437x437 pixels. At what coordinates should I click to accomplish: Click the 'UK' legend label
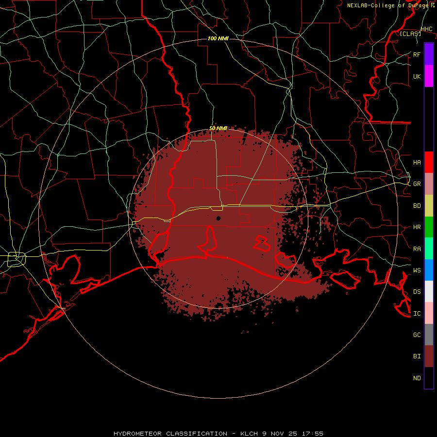pos(417,77)
